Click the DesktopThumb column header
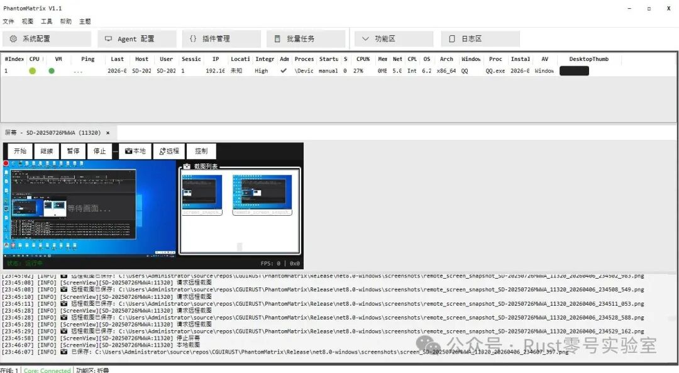This screenshot has width=679, height=373. (589, 59)
